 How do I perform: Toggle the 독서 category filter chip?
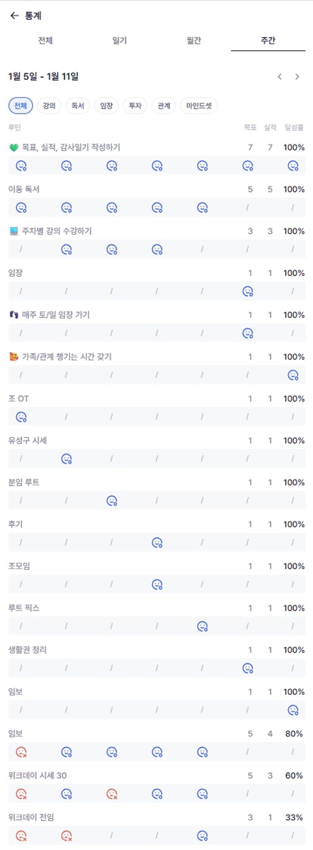pyautogui.click(x=78, y=106)
